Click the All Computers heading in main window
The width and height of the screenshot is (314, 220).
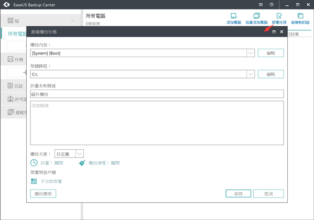96,16
